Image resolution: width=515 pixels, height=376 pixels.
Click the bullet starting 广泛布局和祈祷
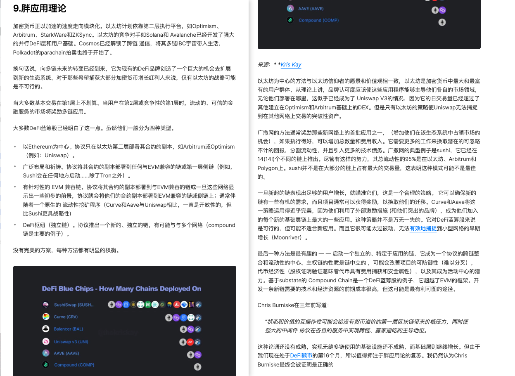pyautogui.click(x=129, y=171)
